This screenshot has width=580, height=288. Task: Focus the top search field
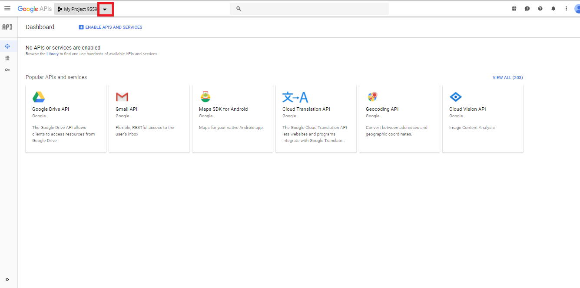[309, 9]
